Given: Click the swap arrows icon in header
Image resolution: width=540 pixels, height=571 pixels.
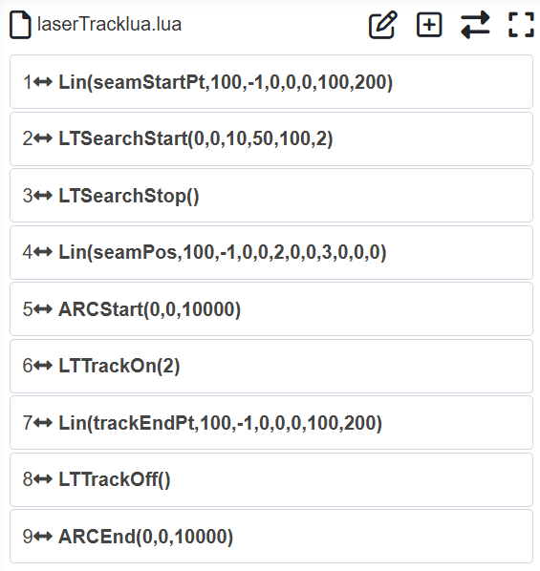Looking at the screenshot, I should (x=475, y=25).
